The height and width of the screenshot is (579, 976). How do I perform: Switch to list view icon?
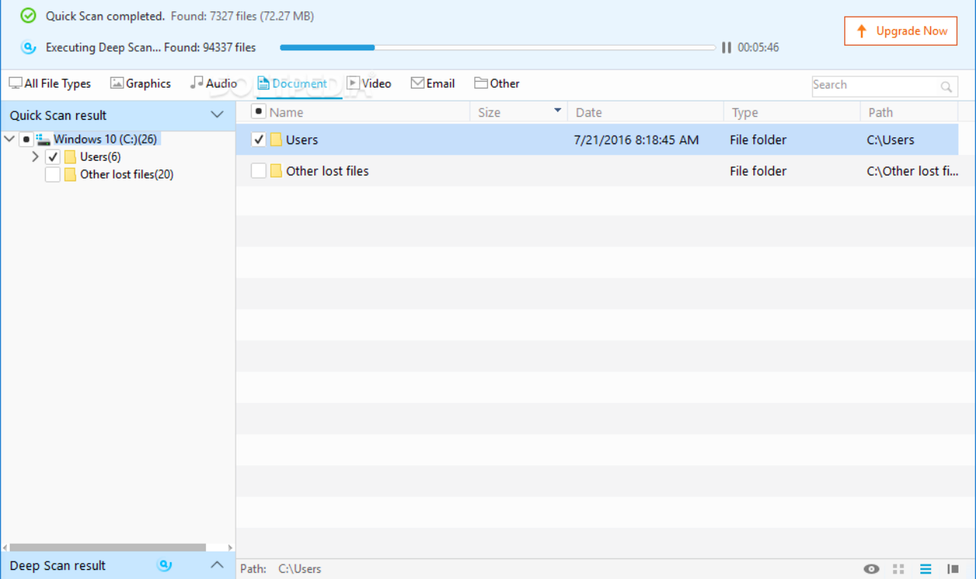(x=926, y=569)
